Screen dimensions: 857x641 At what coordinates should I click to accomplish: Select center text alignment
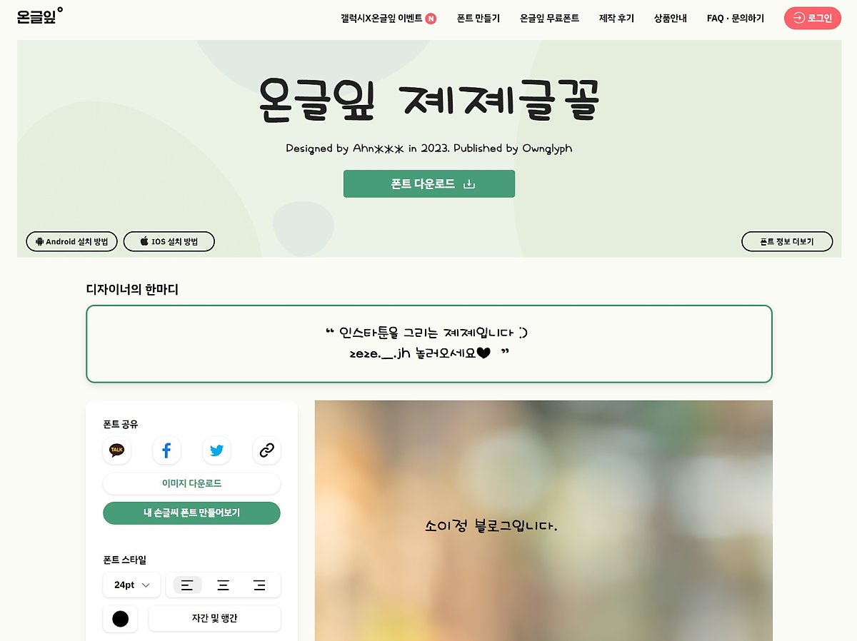(224, 585)
